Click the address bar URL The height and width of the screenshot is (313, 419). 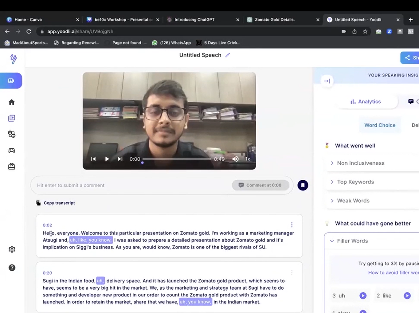tap(80, 31)
